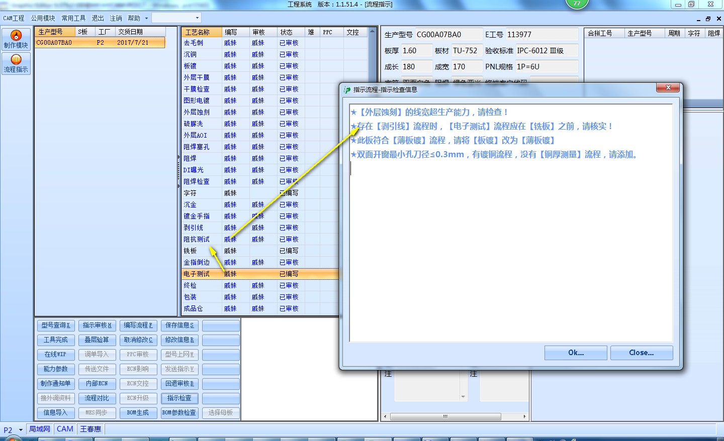Click the CAM status bar item

point(65,429)
